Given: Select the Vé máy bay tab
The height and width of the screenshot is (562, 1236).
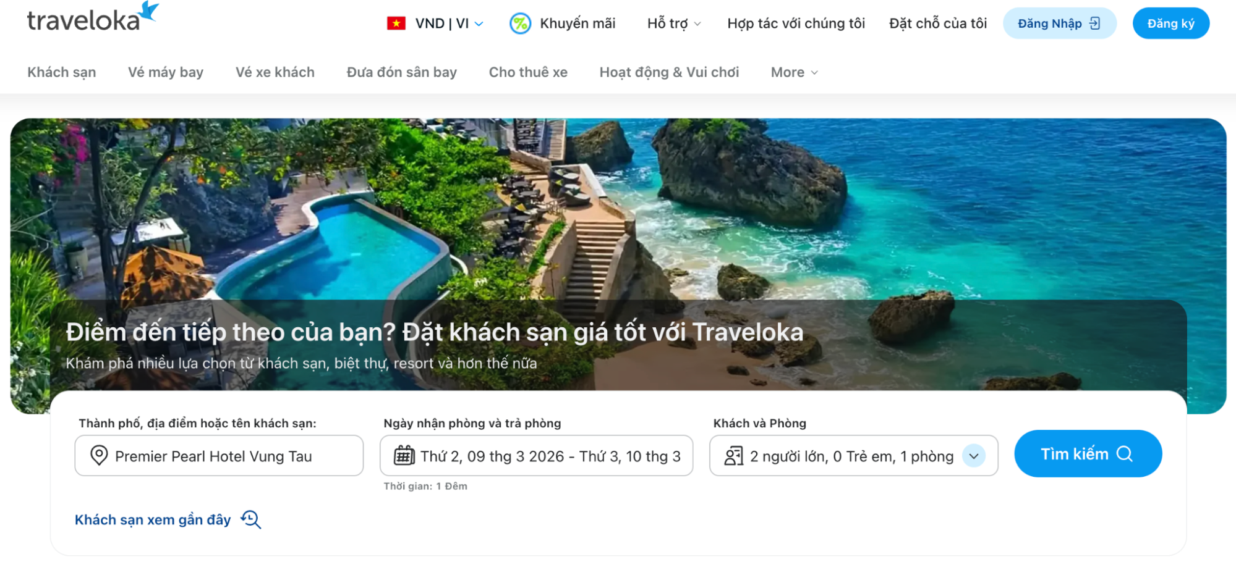Looking at the screenshot, I should tap(166, 72).
